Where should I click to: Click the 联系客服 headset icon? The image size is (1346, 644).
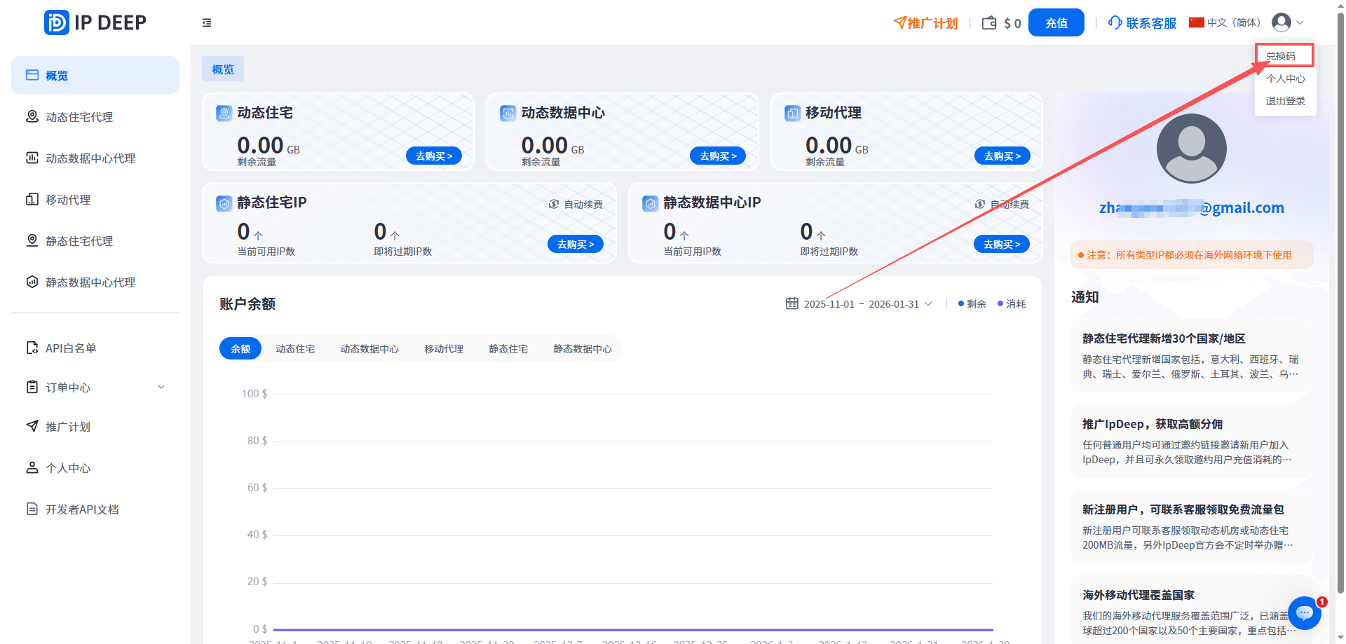[1115, 22]
